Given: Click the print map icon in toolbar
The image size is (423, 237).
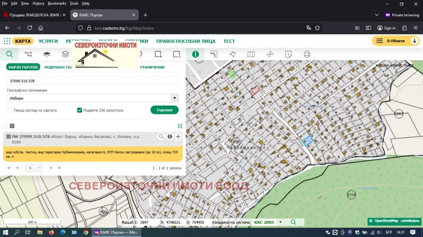Looking at the screenshot, I should pyautogui.click(x=307, y=54).
